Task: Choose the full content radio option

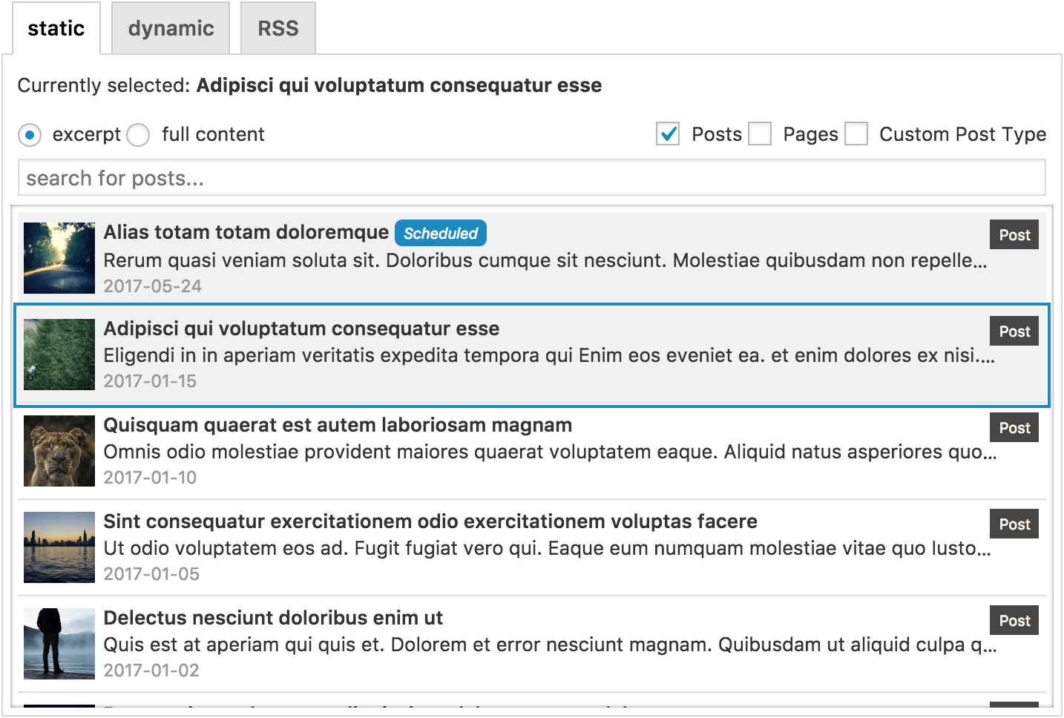Action: point(139,135)
